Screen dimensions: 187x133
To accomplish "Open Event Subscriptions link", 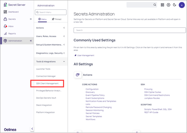I will tap(95, 98).
